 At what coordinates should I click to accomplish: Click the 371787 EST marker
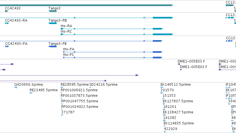click(62, 115)
